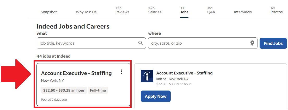Click the Indeed company logo thumbnail
The height and width of the screenshot is (110, 288).
[x=147, y=76]
